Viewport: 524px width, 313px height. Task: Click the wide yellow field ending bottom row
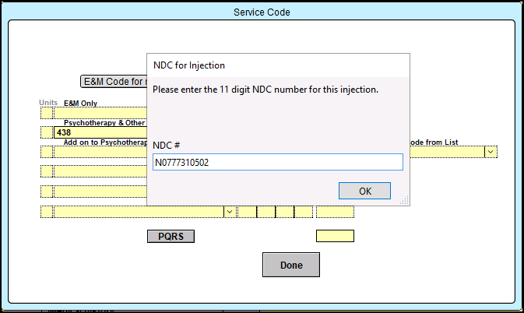point(335,212)
